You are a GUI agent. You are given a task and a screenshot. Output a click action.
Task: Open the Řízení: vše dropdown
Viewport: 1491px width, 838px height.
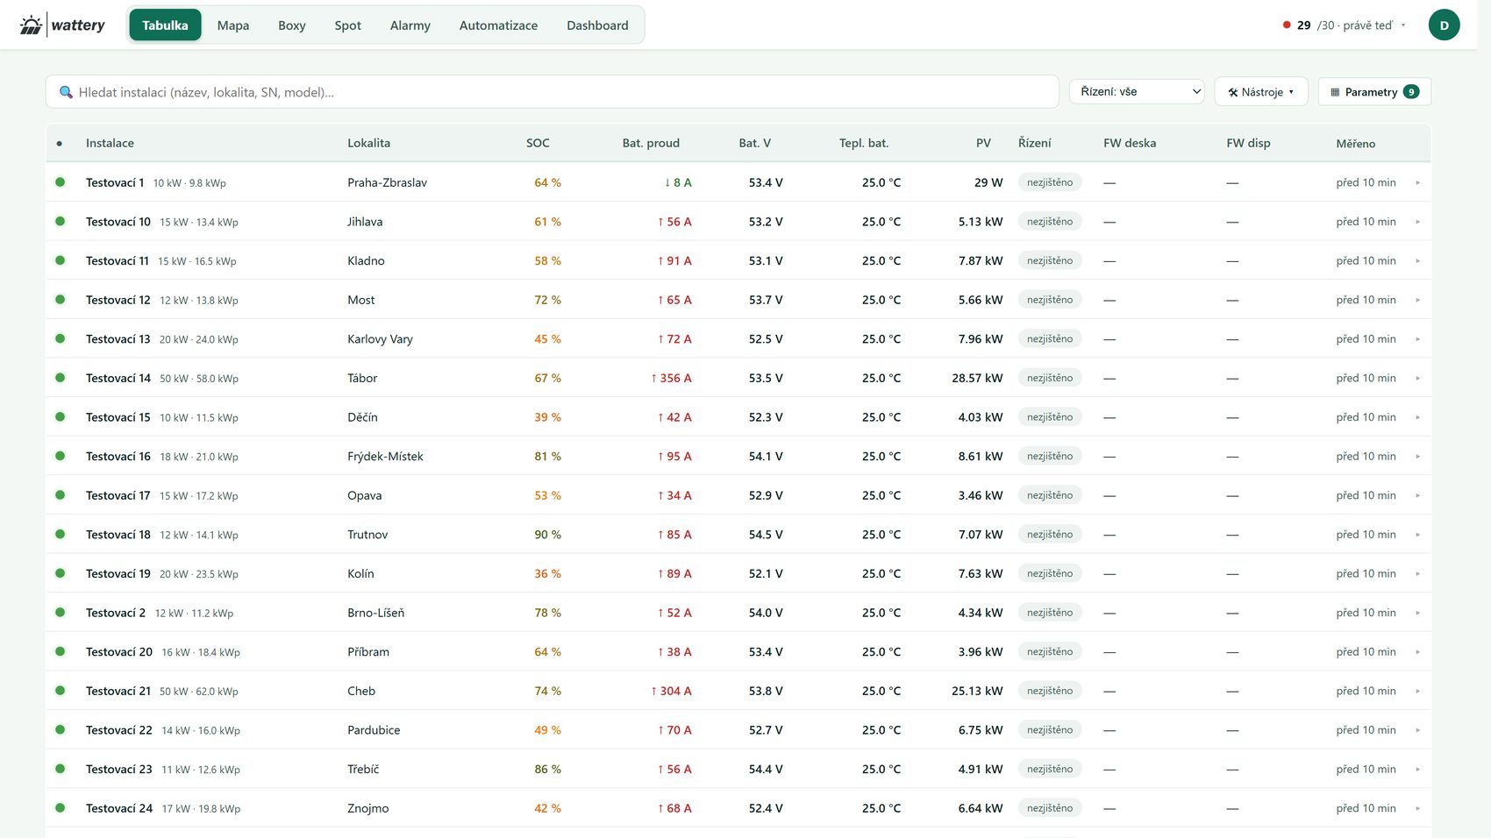point(1137,91)
